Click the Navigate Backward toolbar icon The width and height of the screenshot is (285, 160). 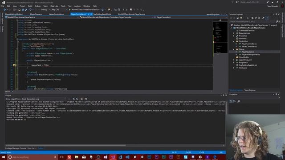pyautogui.click(x=5, y=10)
